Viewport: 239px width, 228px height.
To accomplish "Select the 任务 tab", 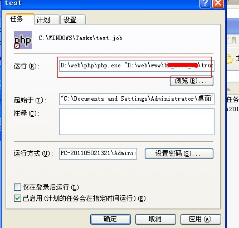I will tap(20, 19).
